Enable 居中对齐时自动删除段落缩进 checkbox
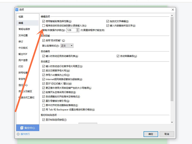The image size is (192, 144). coord(44,105)
